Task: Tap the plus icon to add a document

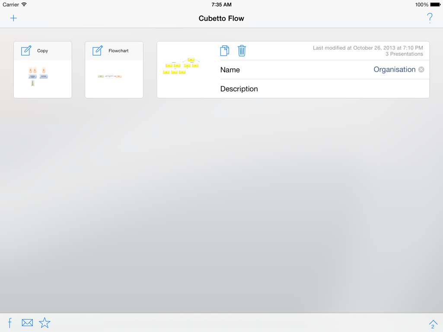Action: point(13,19)
